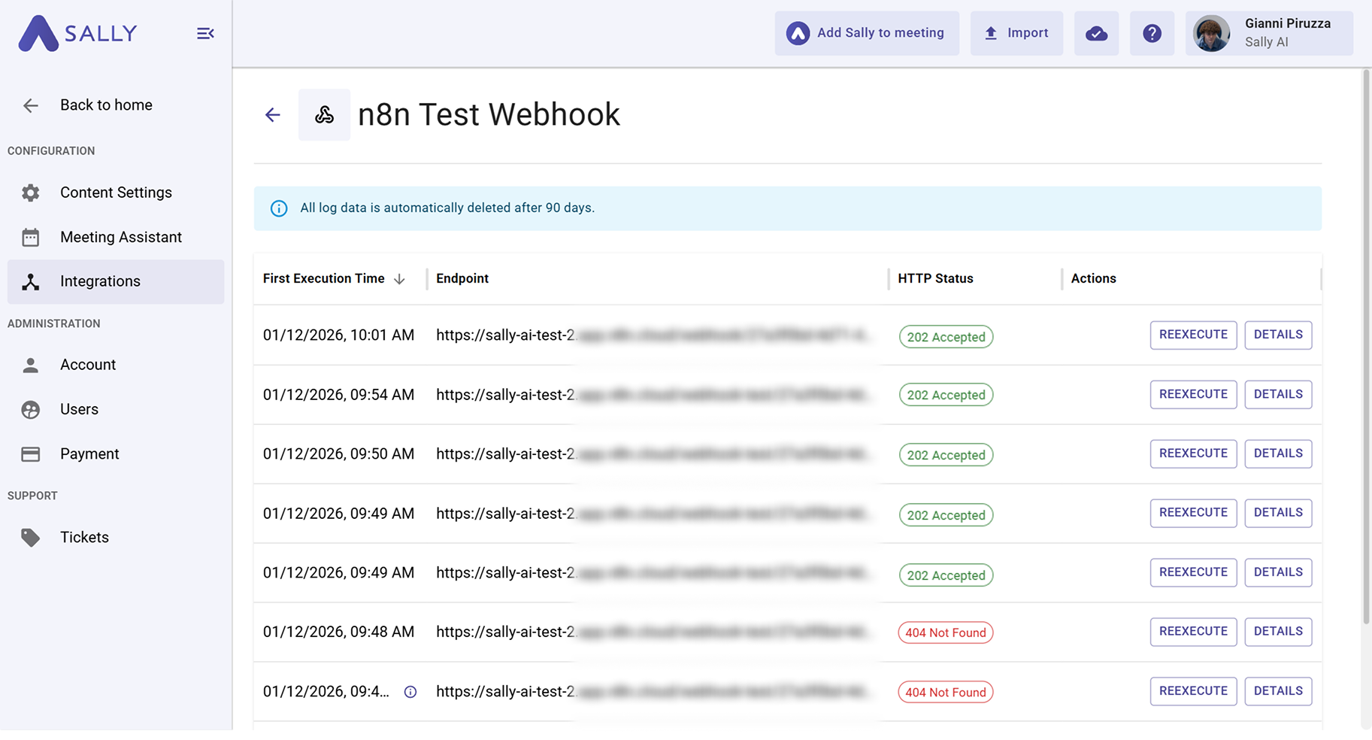This screenshot has width=1372, height=740.
Task: Open Gianni Piruzza user profile menu
Action: [x=1269, y=33]
